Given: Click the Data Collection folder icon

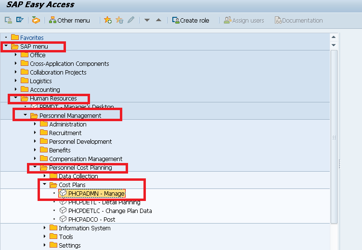Looking at the screenshot, I should (53, 176).
